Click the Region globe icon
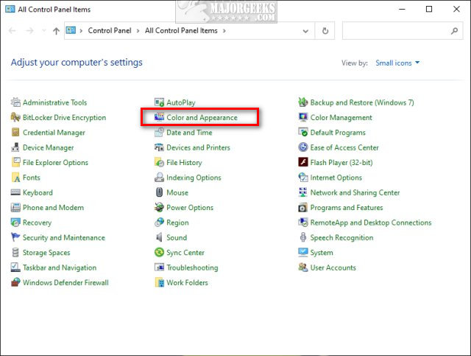 (159, 223)
